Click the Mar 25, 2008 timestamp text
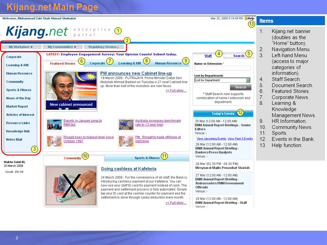Viewport: 327px width, 245px height. [x=227, y=18]
